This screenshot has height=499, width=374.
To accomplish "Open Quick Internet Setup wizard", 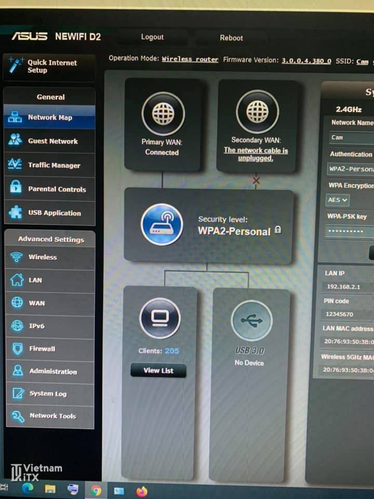I will (50, 67).
